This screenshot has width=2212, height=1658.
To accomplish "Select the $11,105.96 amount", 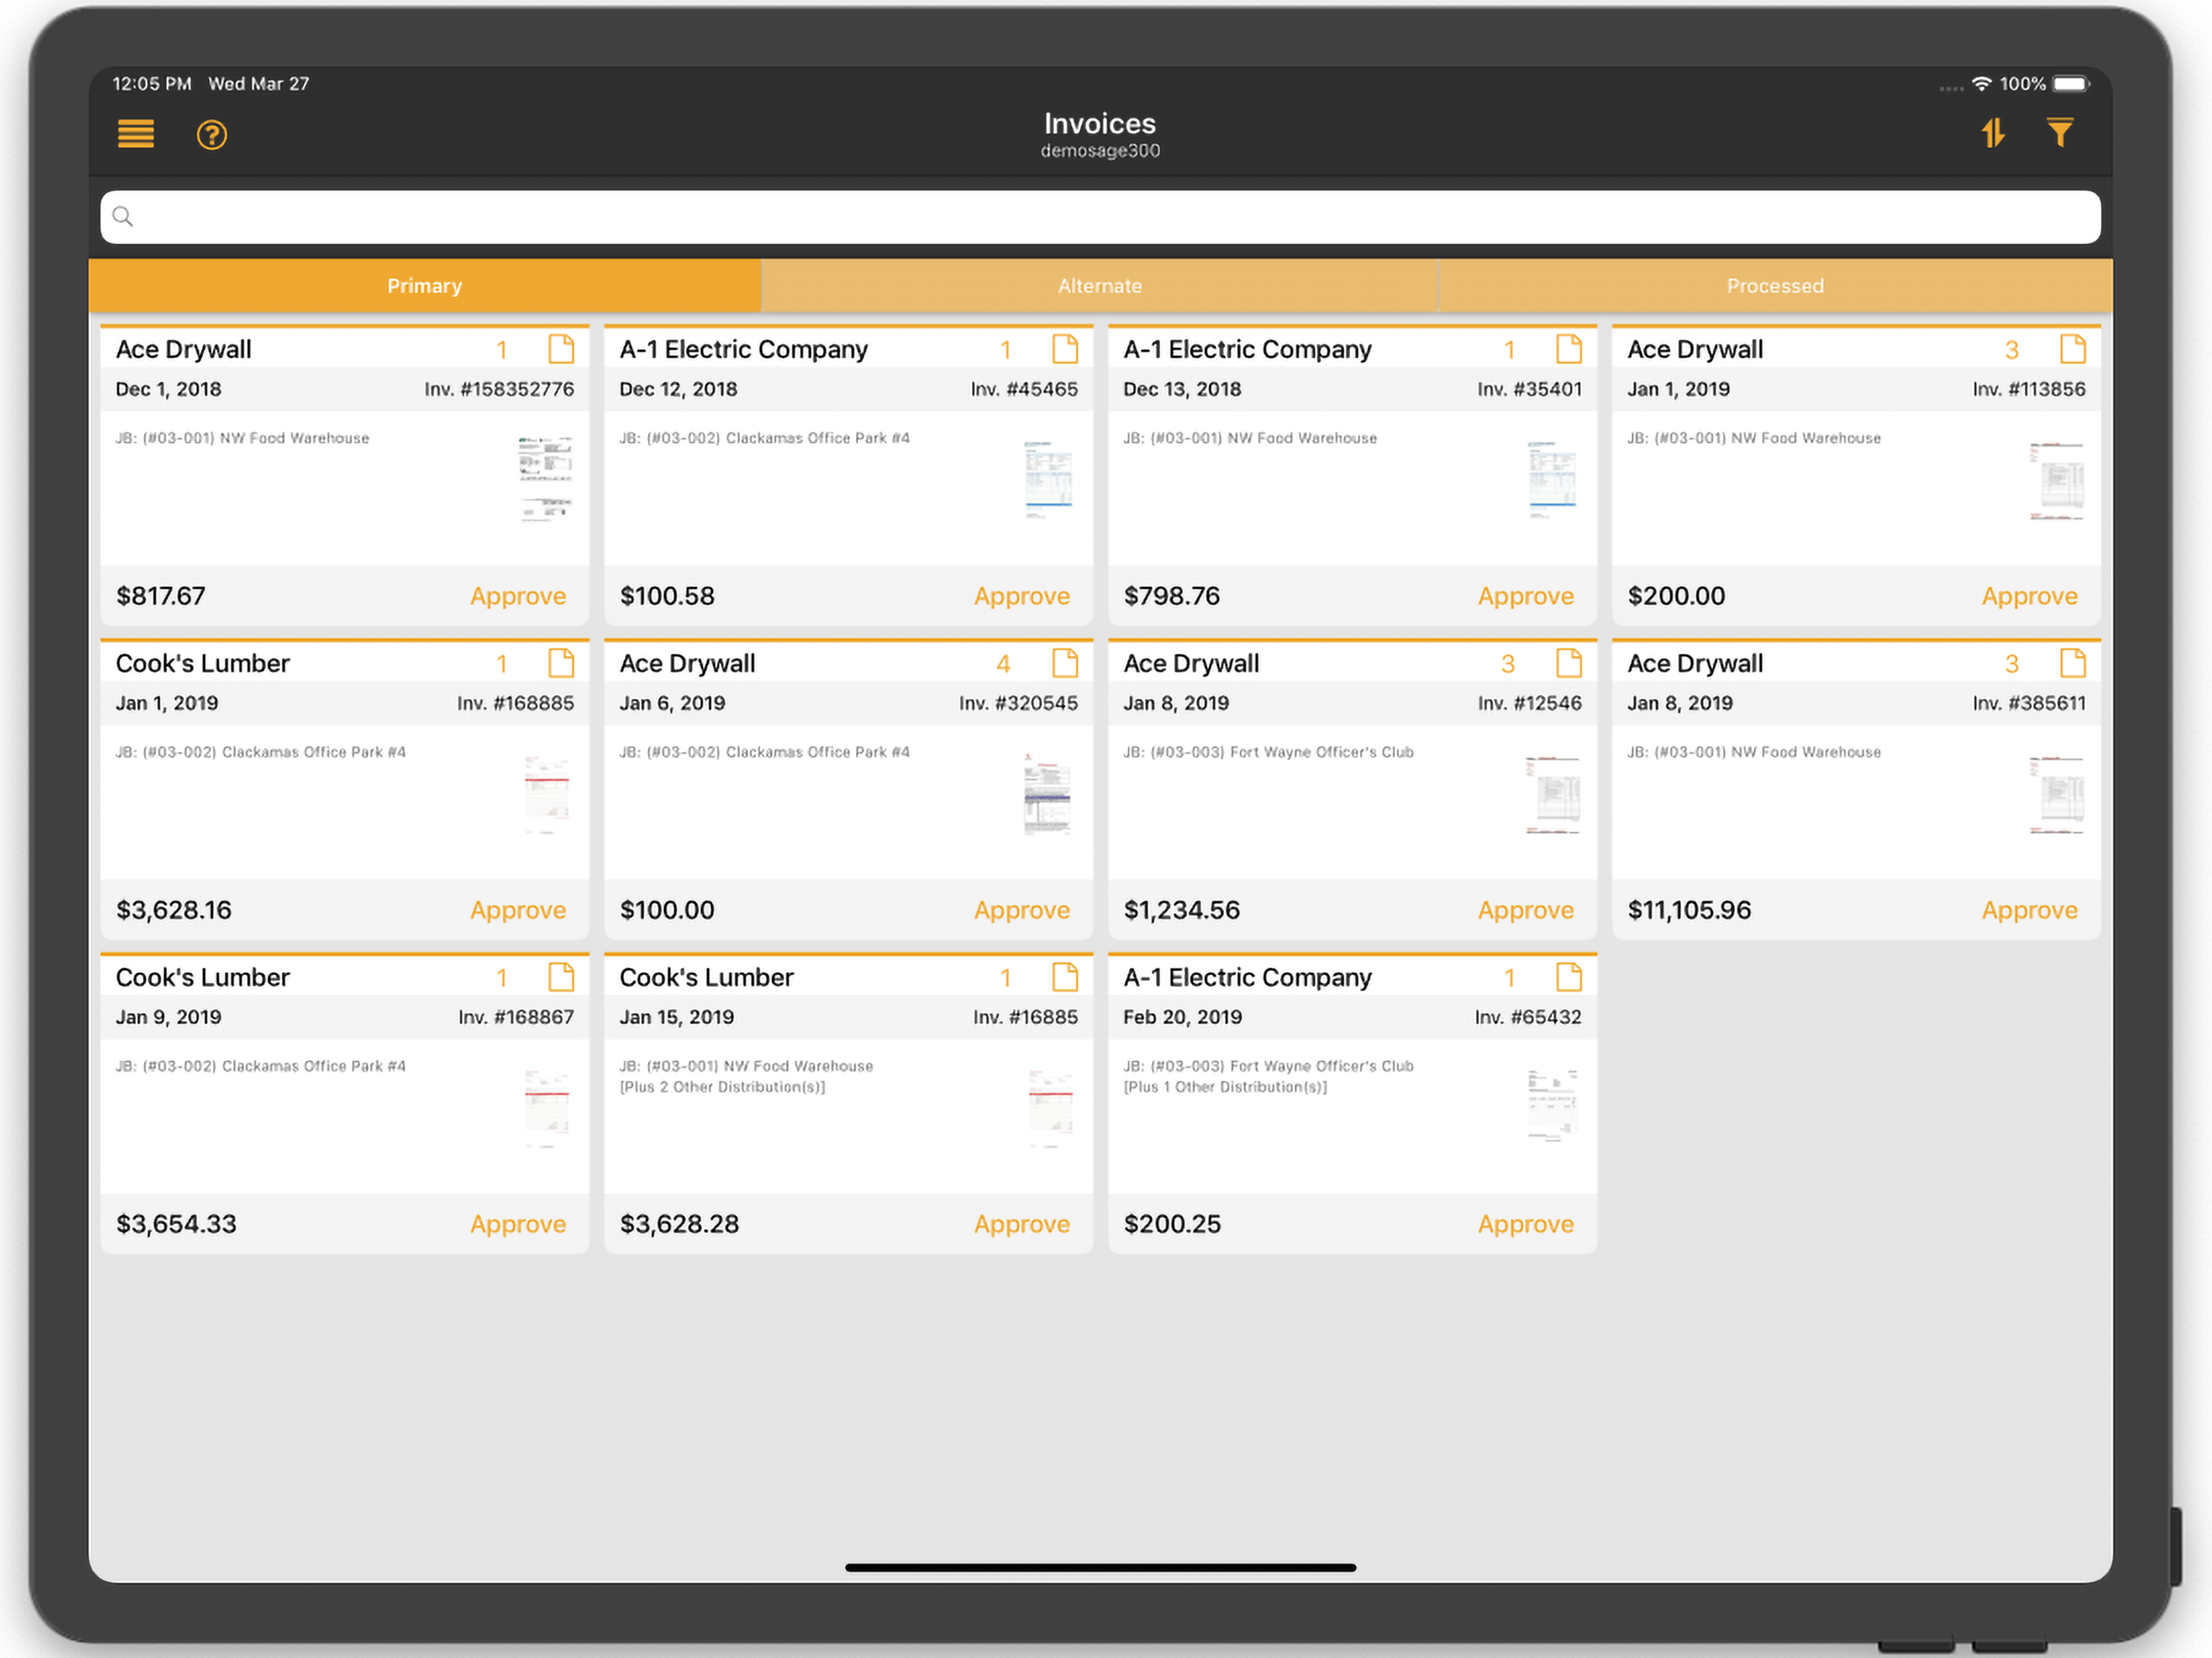I will tap(1689, 910).
